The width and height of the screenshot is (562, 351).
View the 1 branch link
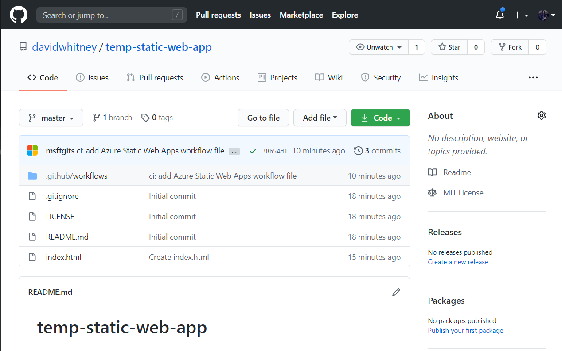click(113, 118)
